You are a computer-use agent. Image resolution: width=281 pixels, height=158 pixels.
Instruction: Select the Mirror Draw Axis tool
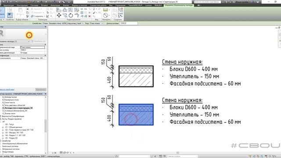(x=76, y=10)
